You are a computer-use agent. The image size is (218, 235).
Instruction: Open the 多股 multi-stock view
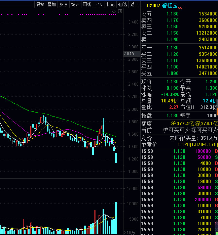63,4
